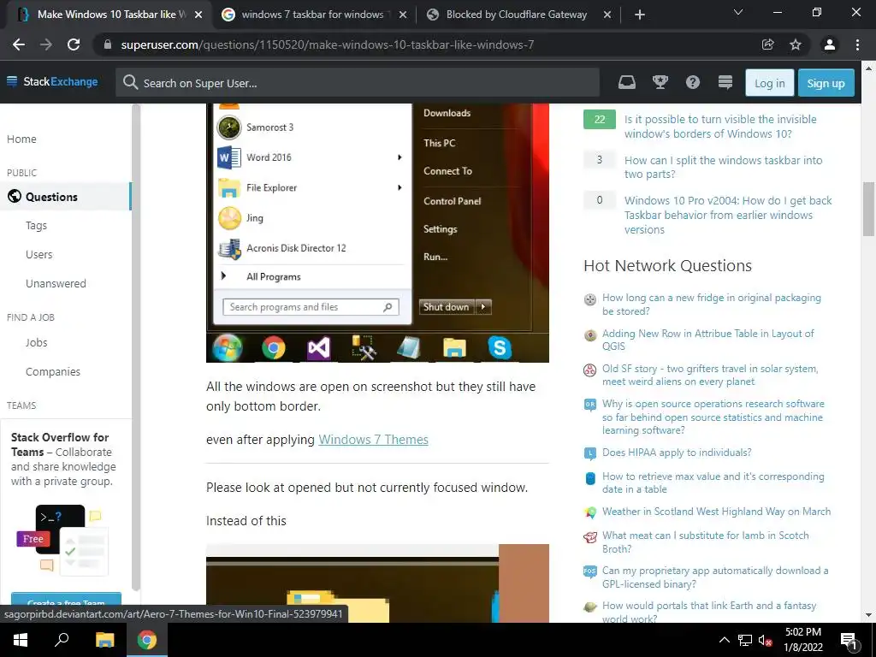This screenshot has width=876, height=657.
Task: Open achievements trophy icon
Action: (x=660, y=83)
